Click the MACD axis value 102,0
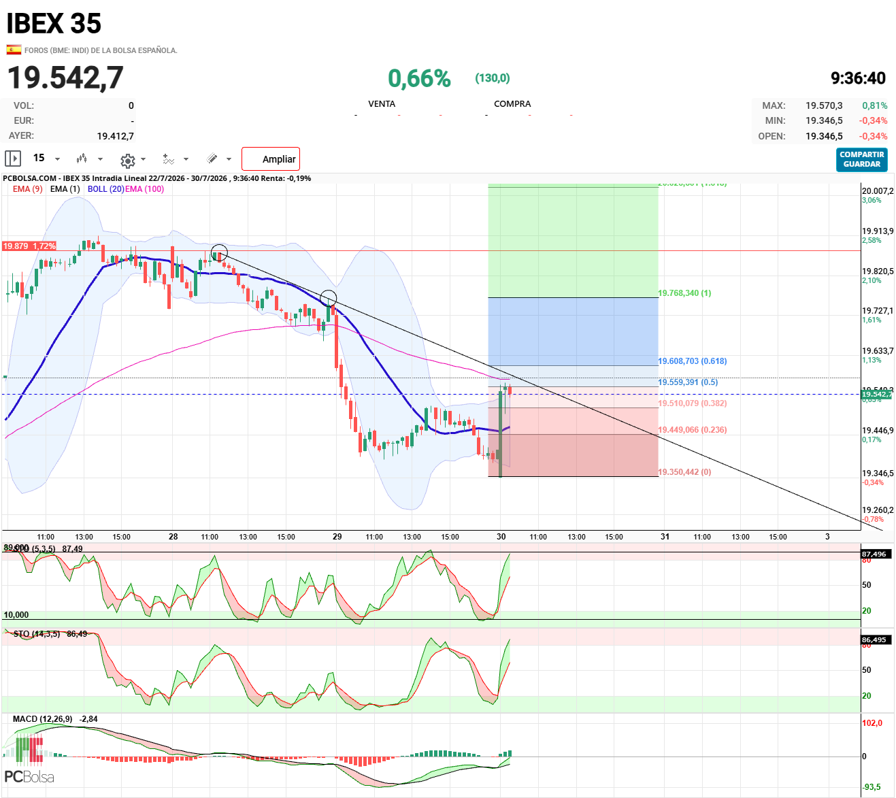Viewport: 896px width, 798px height. (872, 723)
